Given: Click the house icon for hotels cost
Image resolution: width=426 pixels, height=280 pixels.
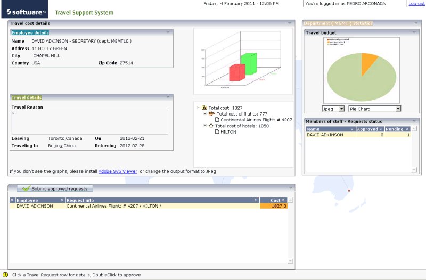Looking at the screenshot, I should [x=211, y=126].
